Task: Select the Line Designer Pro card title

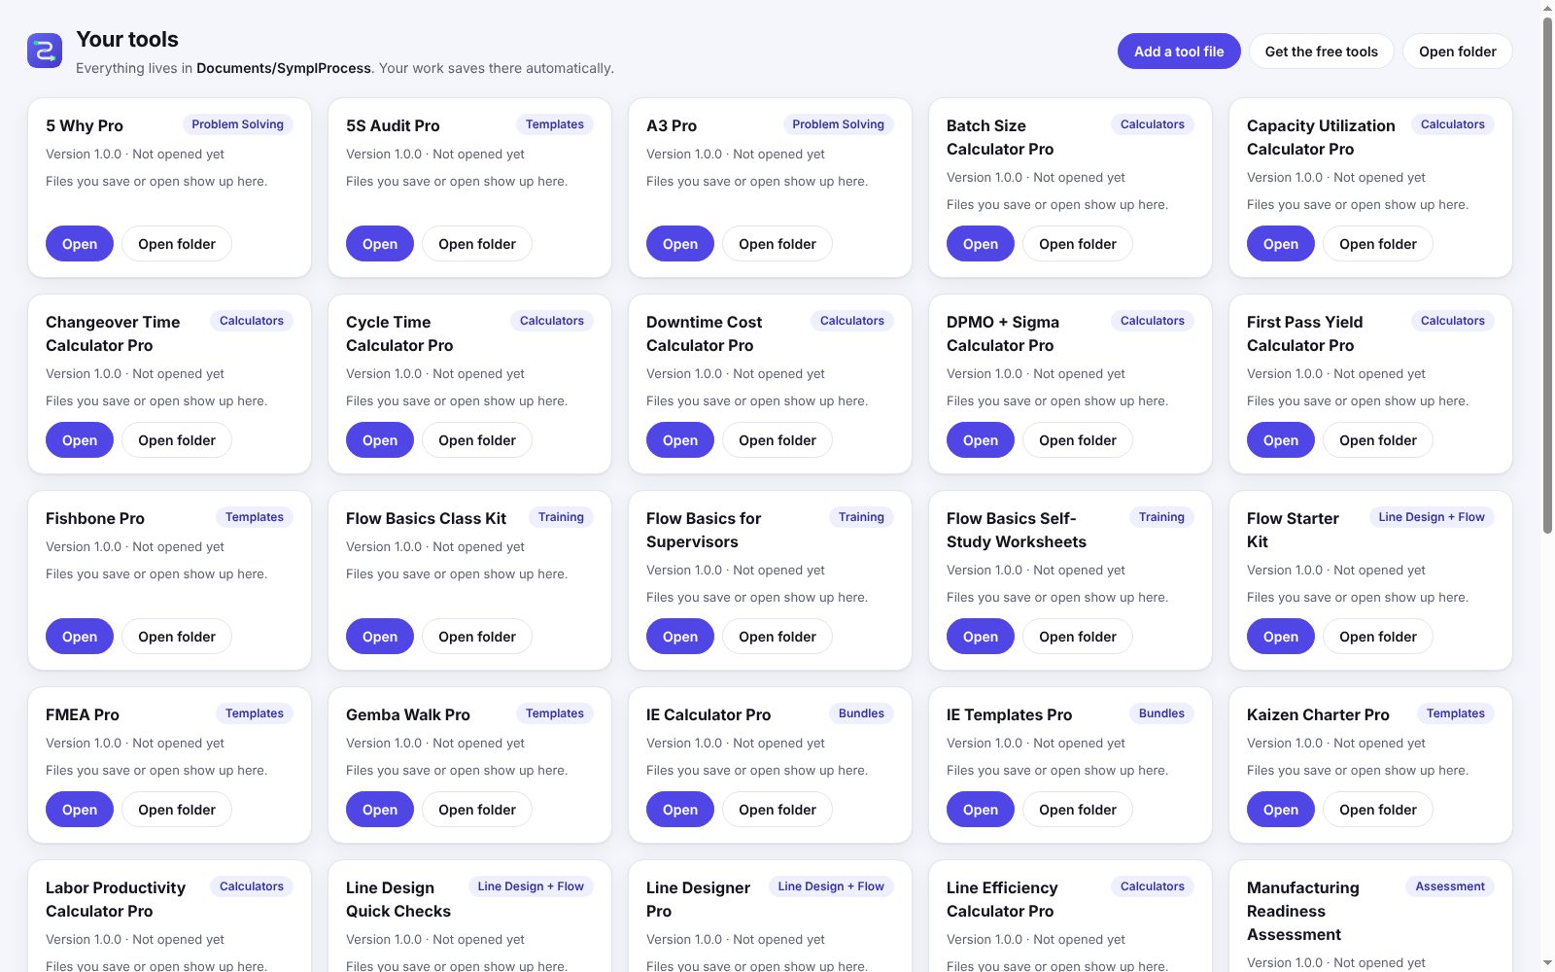Action: click(698, 899)
